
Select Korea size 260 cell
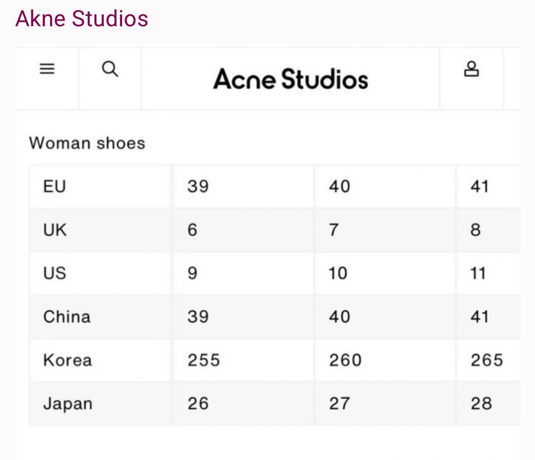click(385, 360)
